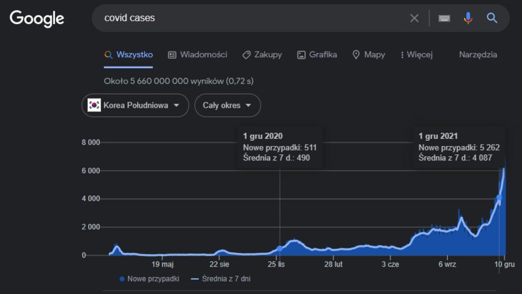522x294 pixels.
Task: Select the 1 gru 2021 chart data point
Action: (499, 198)
